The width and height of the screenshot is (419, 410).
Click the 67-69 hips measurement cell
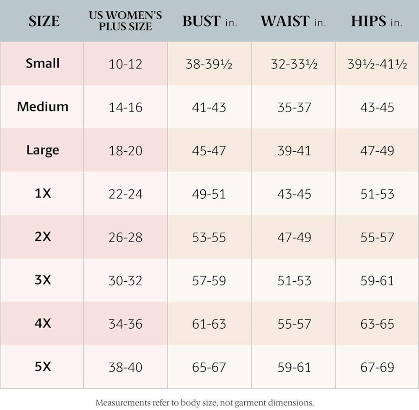click(x=377, y=368)
